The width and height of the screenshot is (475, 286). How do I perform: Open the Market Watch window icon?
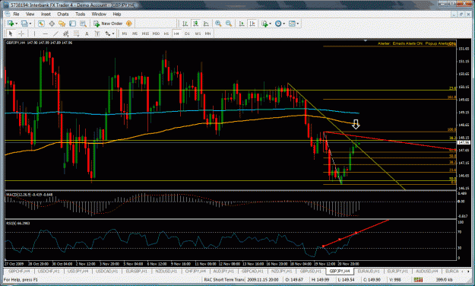[x=41, y=24]
